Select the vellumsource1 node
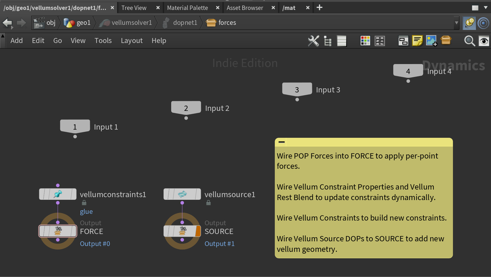 point(182,194)
